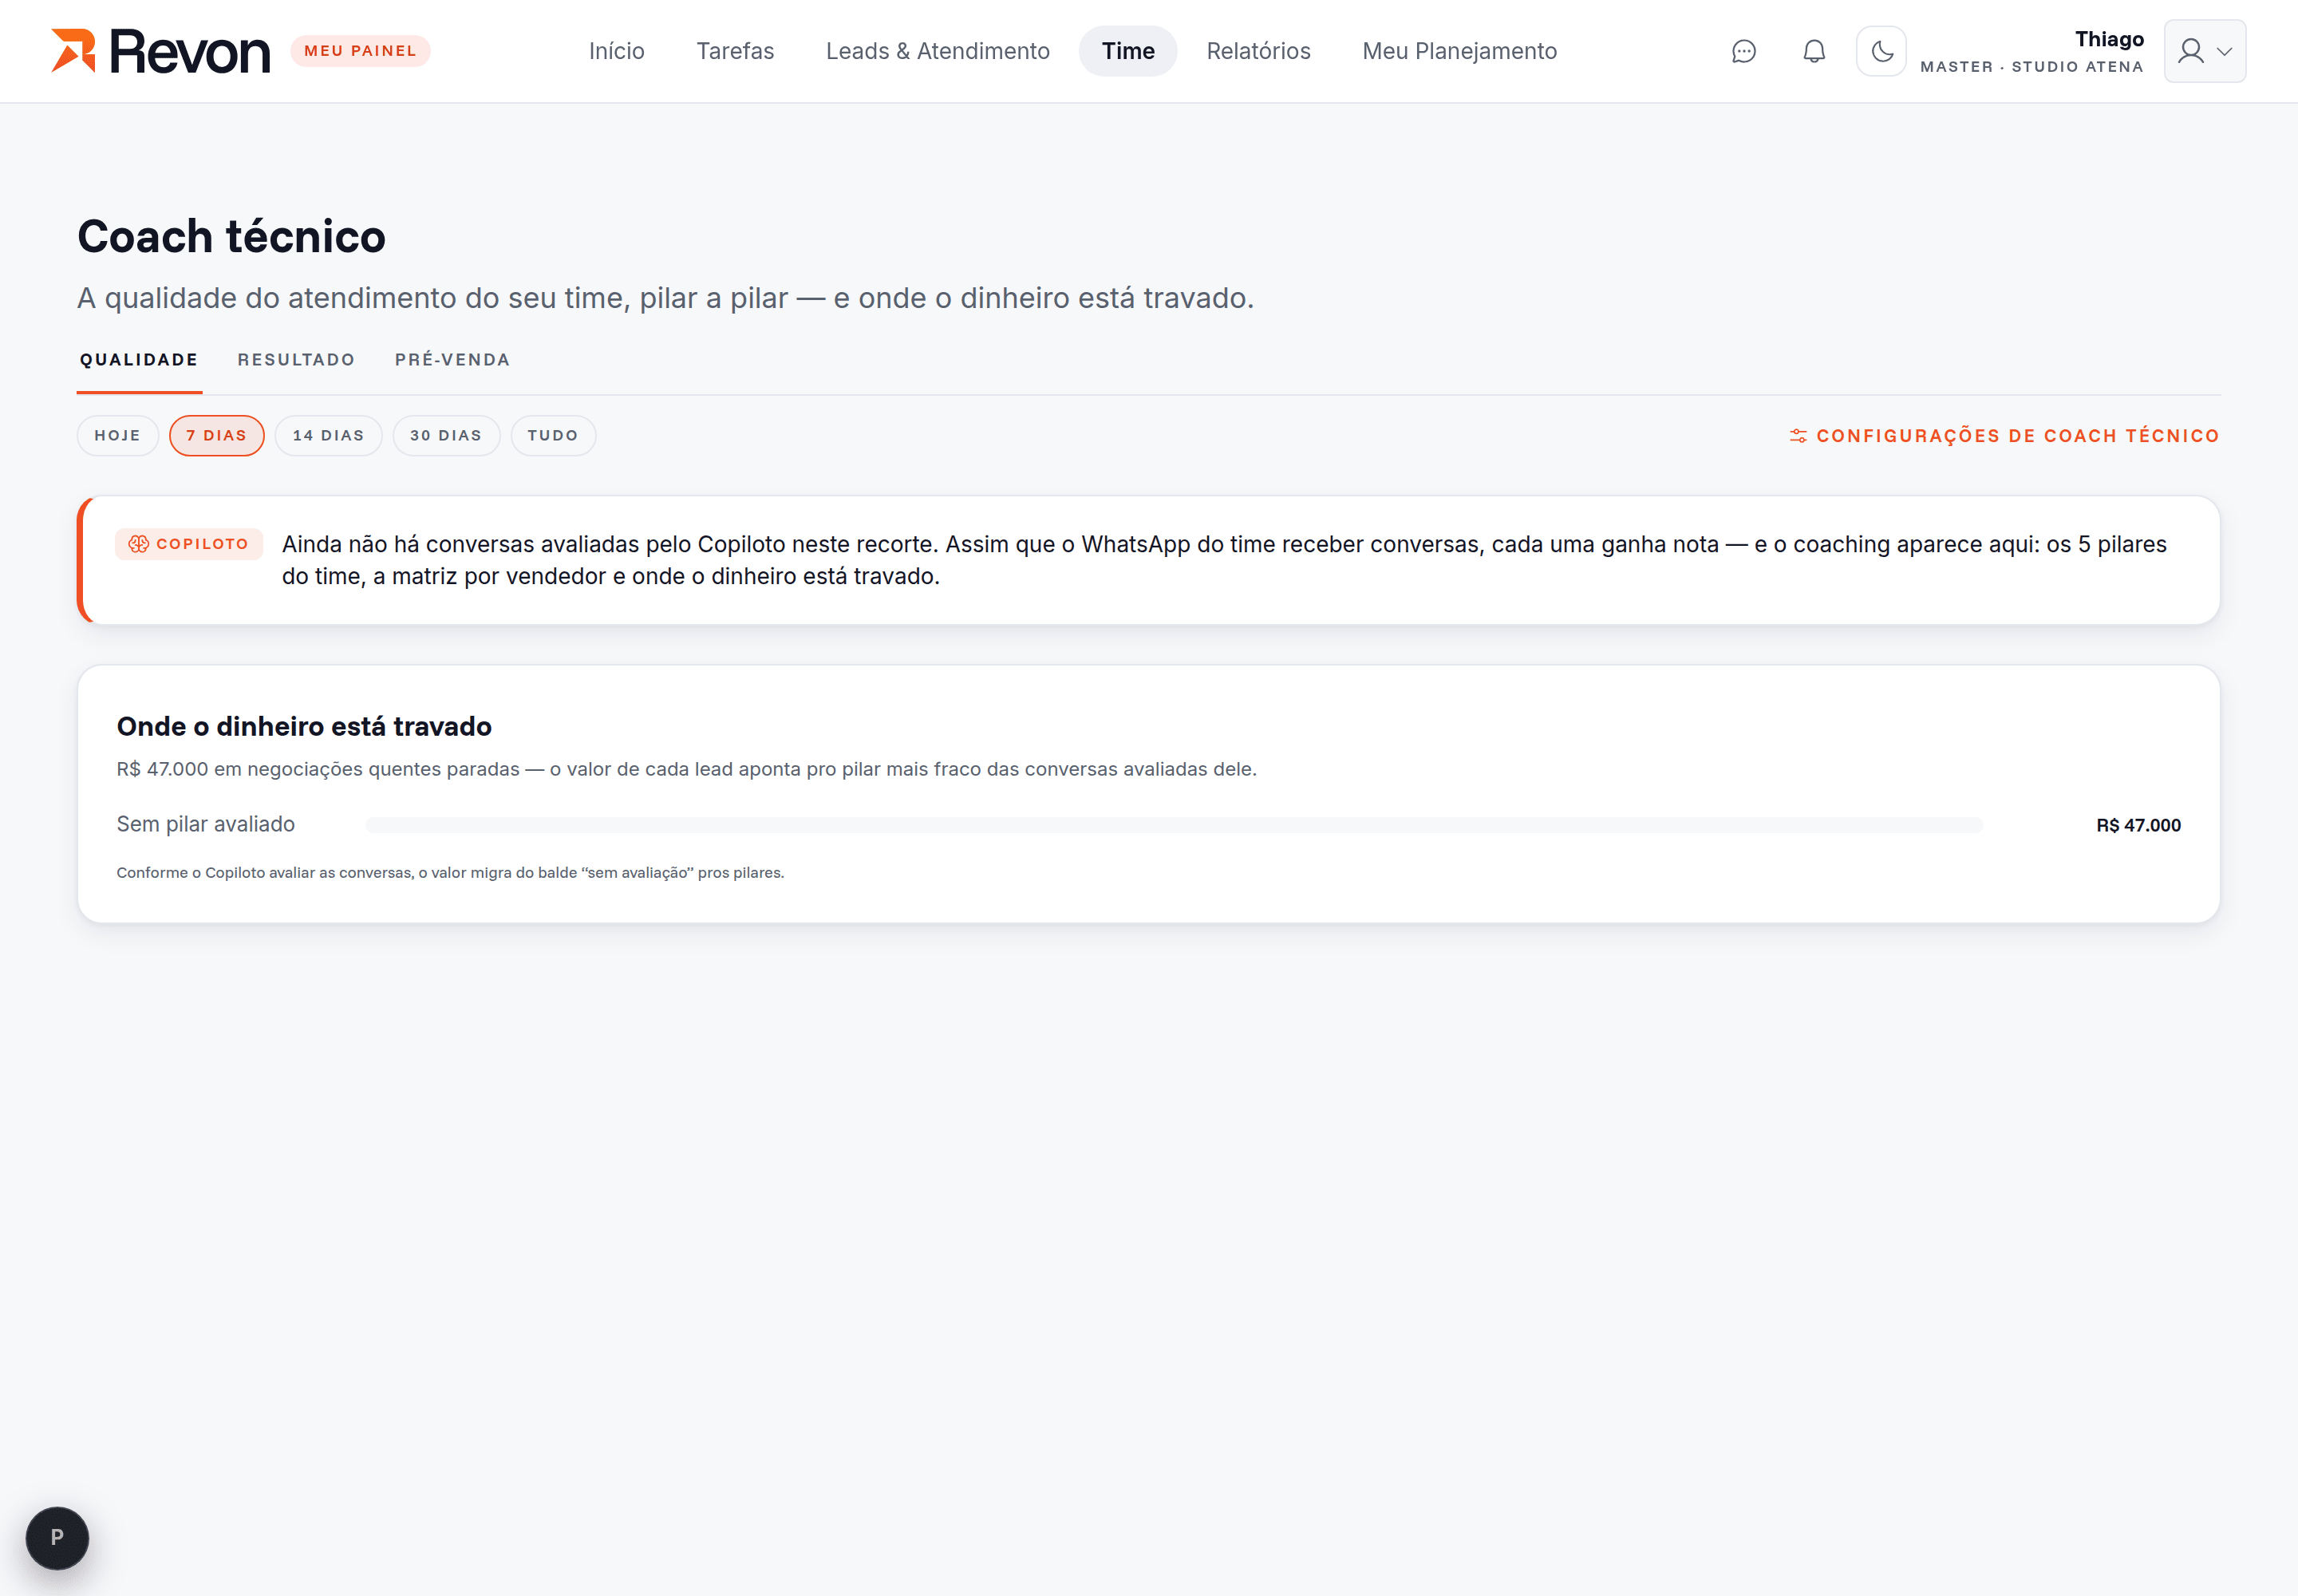Click the Revon logo
2298x1596 pixels.
(161, 51)
